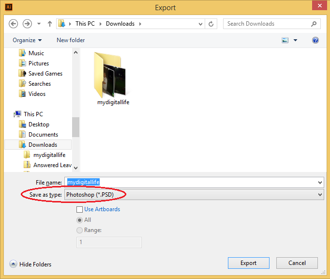Open the Save as type combo box
The width and height of the screenshot is (330, 279).
194,195
